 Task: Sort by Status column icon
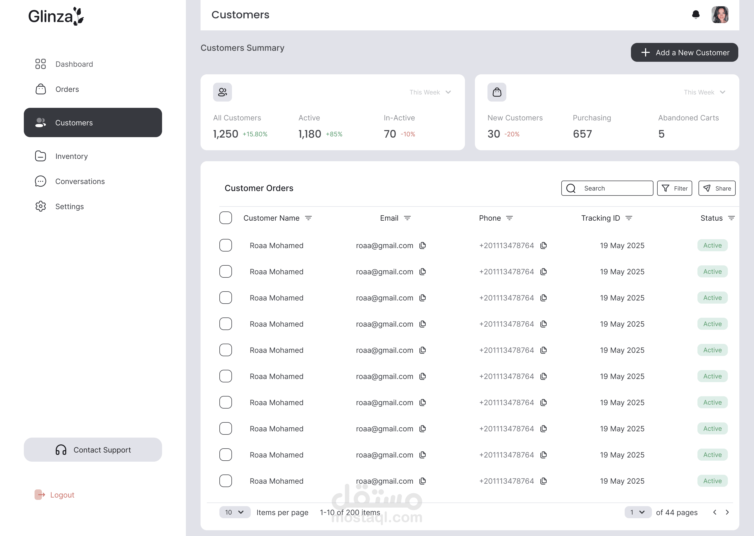pos(731,218)
